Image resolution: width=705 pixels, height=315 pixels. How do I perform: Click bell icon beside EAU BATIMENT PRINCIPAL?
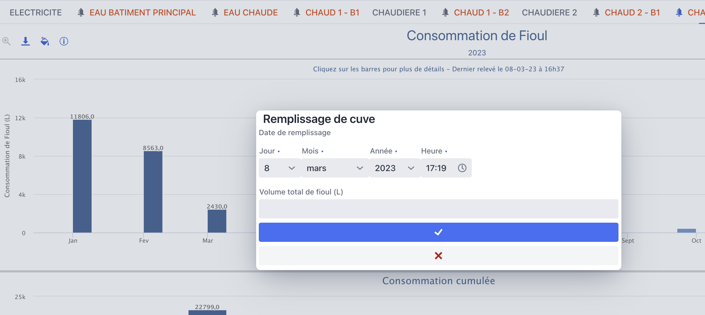(81, 13)
